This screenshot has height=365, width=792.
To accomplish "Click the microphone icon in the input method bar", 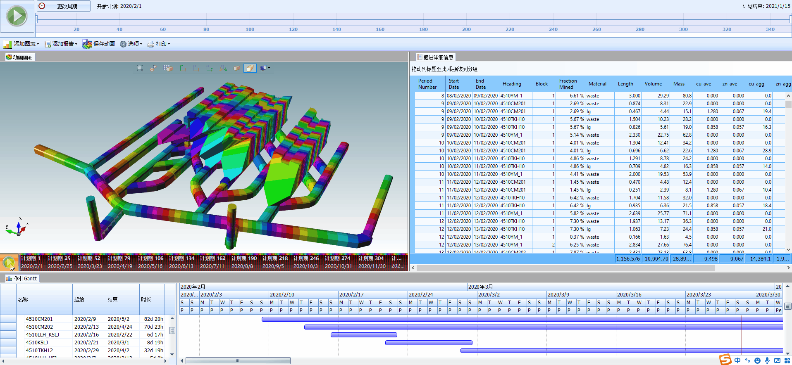I will click(x=767, y=360).
